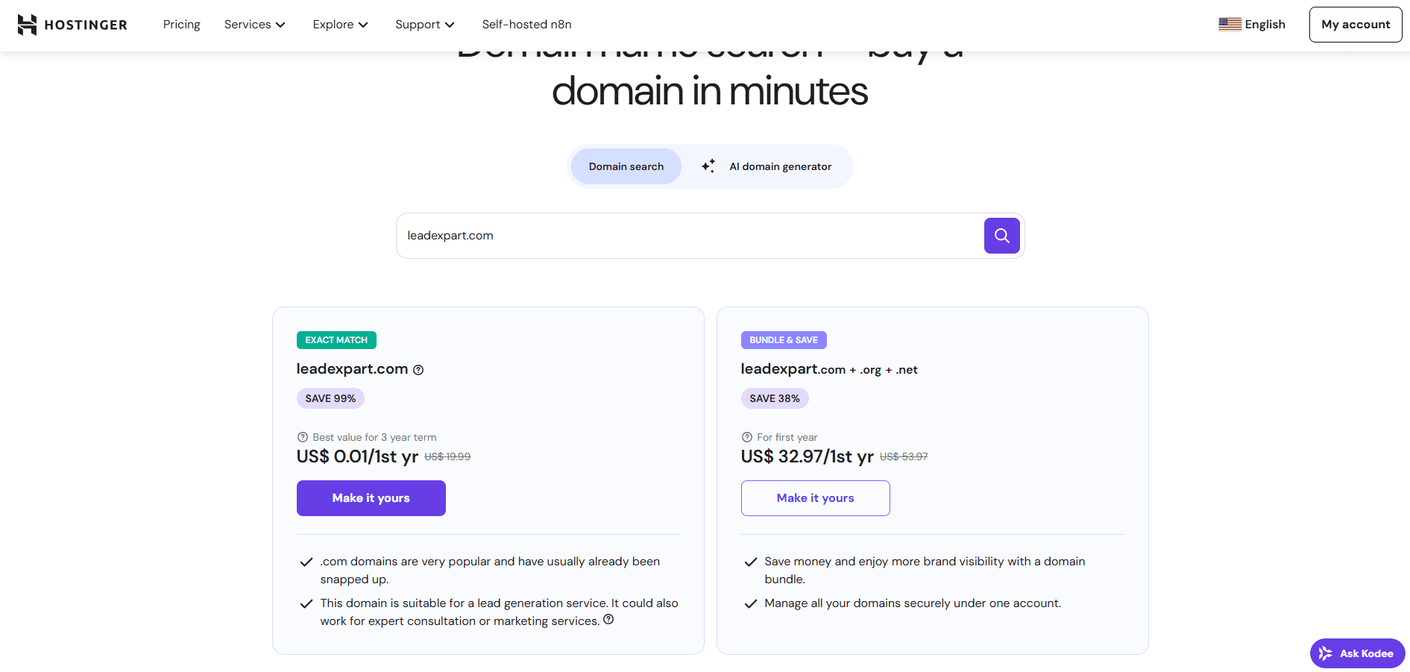Image resolution: width=1410 pixels, height=672 pixels.
Task: Switch to the AI domain generator tab
Action: point(779,166)
